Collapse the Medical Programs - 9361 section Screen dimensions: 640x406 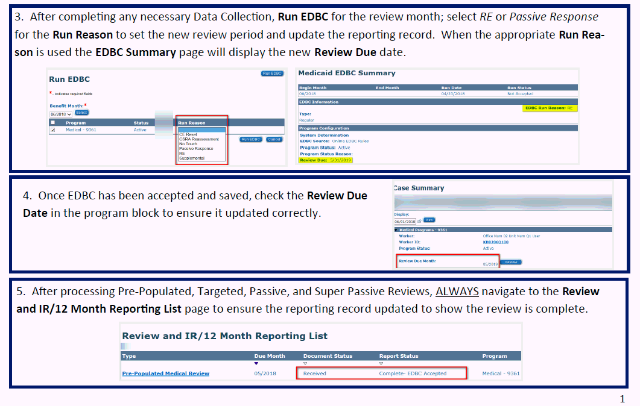(x=396, y=230)
